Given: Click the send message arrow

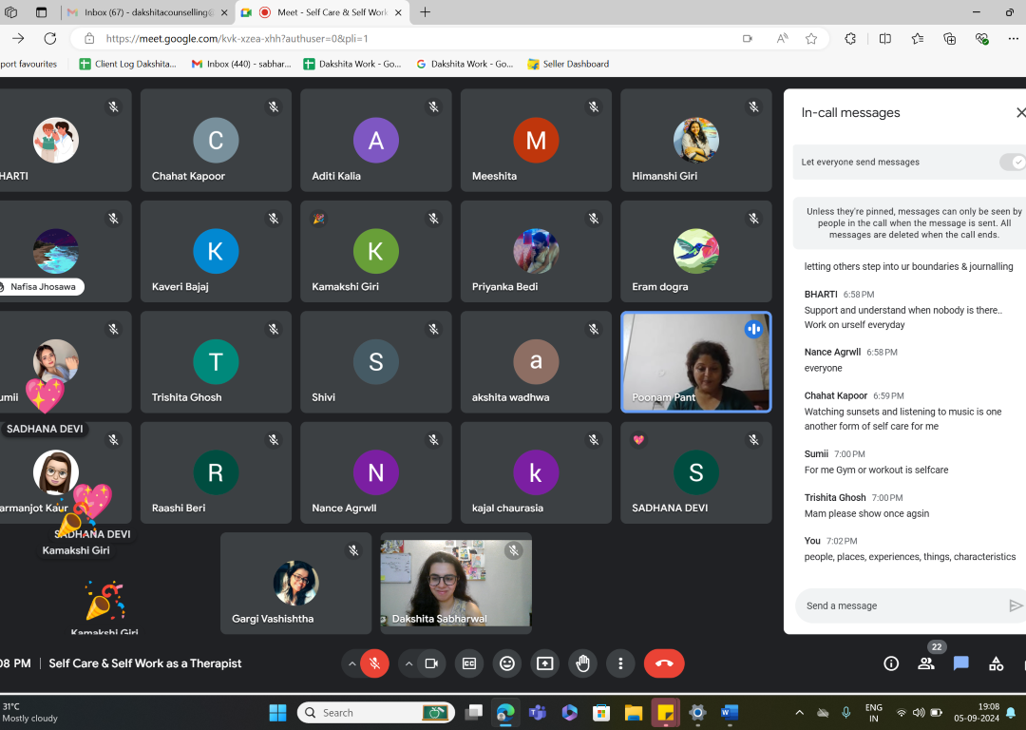Looking at the screenshot, I should (1015, 605).
